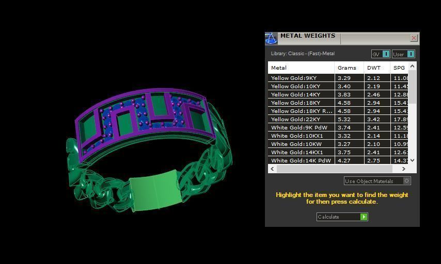Click the Metal Weights app logo icon
Viewport: 441px width, 264px height.
point(272,39)
